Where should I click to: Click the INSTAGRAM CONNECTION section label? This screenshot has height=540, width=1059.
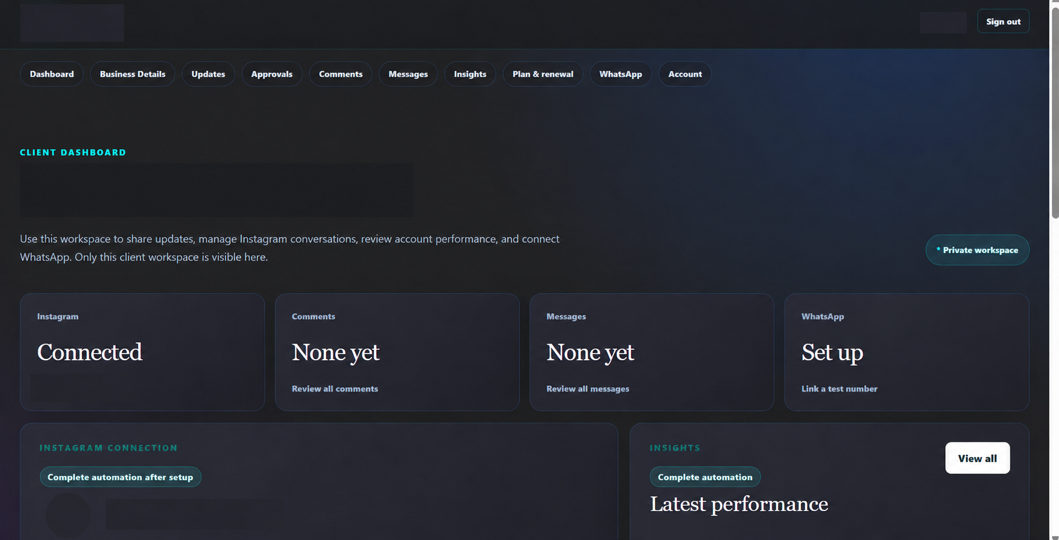pyautogui.click(x=109, y=448)
